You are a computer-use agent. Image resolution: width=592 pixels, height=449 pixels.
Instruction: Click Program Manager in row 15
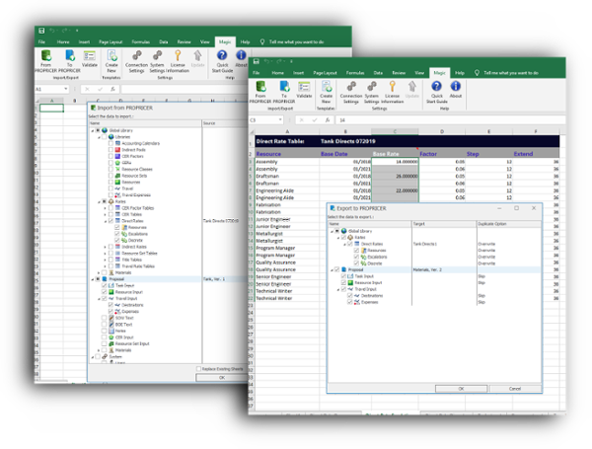[287, 248]
